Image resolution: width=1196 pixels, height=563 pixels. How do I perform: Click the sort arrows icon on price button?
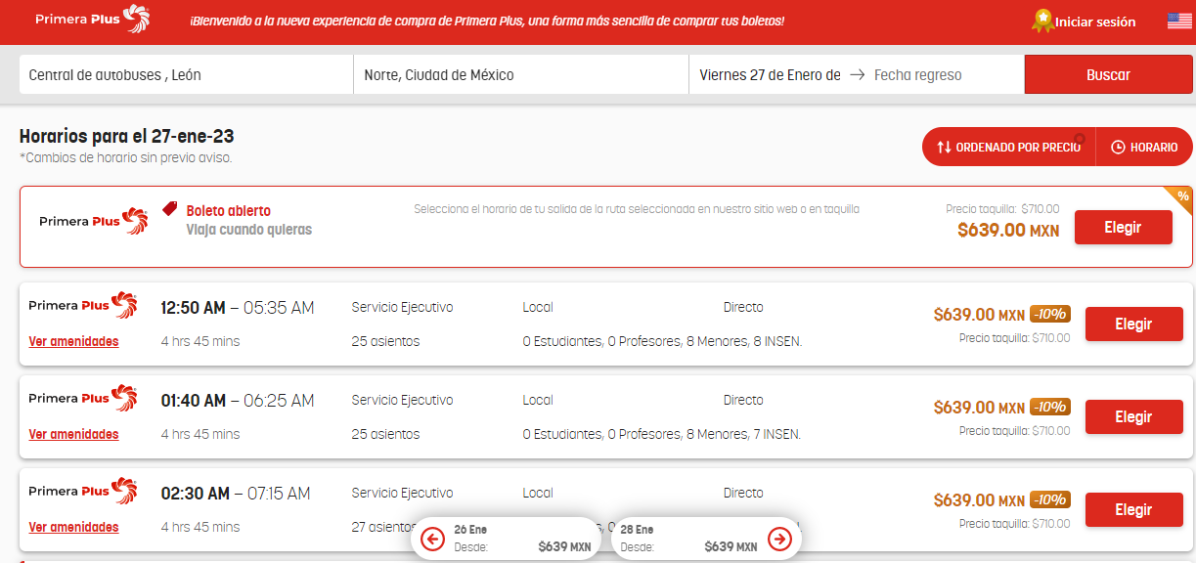944,147
